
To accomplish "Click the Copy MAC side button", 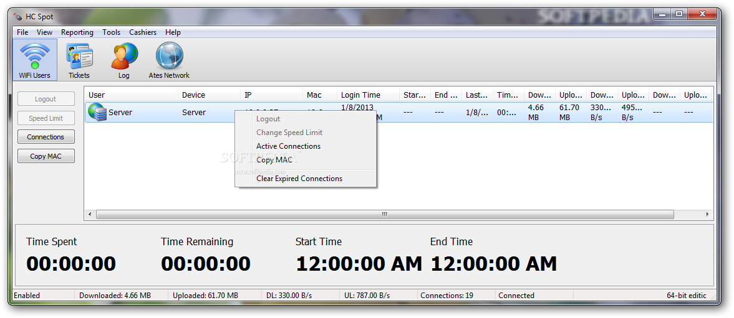I will 46,156.
